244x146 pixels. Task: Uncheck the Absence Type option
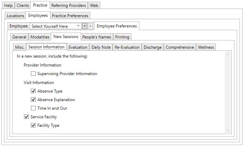33,91
